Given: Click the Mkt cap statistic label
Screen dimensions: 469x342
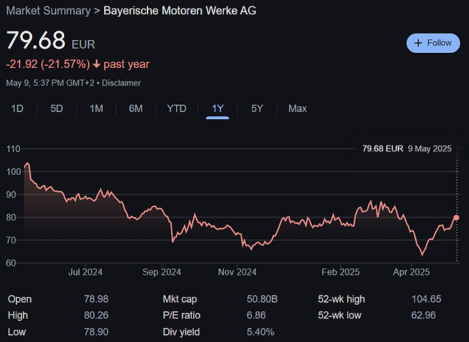Looking at the screenshot, I should (x=180, y=299).
